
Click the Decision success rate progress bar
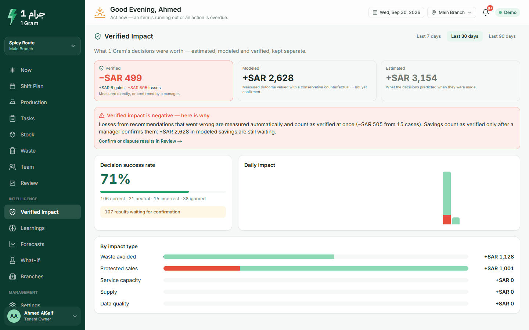click(x=163, y=192)
